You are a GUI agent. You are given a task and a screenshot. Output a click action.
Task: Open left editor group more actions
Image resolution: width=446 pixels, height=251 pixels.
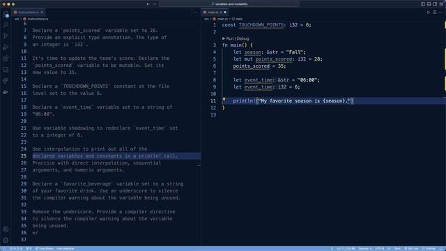pos(195,13)
